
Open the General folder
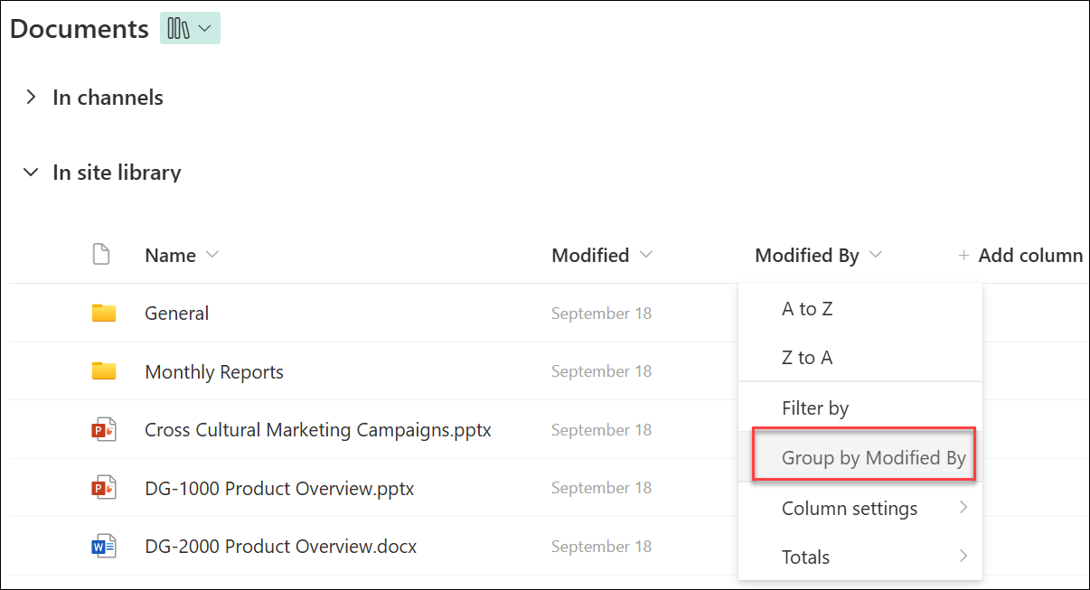(x=176, y=312)
